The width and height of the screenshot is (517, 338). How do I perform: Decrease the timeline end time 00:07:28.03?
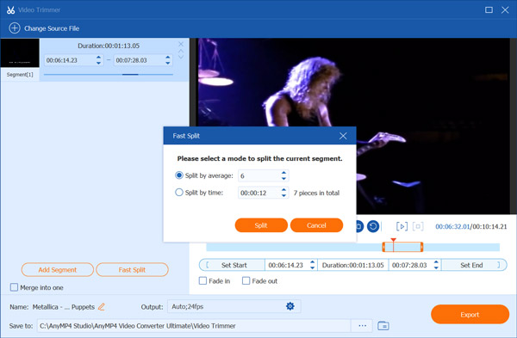(436, 268)
